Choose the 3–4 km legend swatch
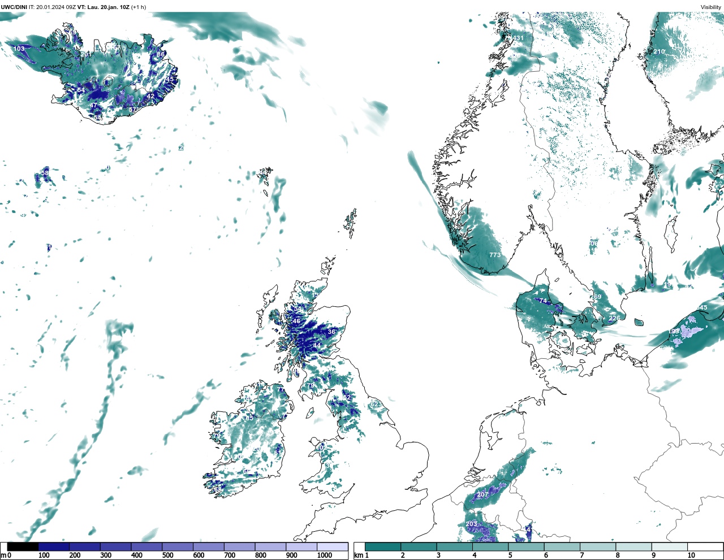 coord(454,546)
